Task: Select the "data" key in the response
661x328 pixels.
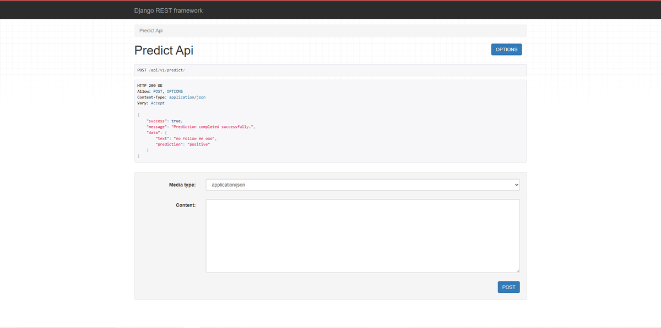Action: click(154, 132)
